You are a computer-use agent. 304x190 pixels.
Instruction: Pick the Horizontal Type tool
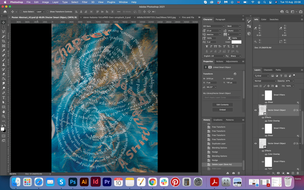click(x=4, y=97)
